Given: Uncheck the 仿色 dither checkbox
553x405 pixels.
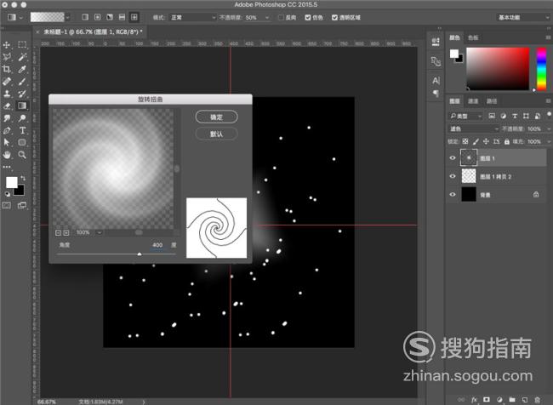Looking at the screenshot, I should pos(308,17).
